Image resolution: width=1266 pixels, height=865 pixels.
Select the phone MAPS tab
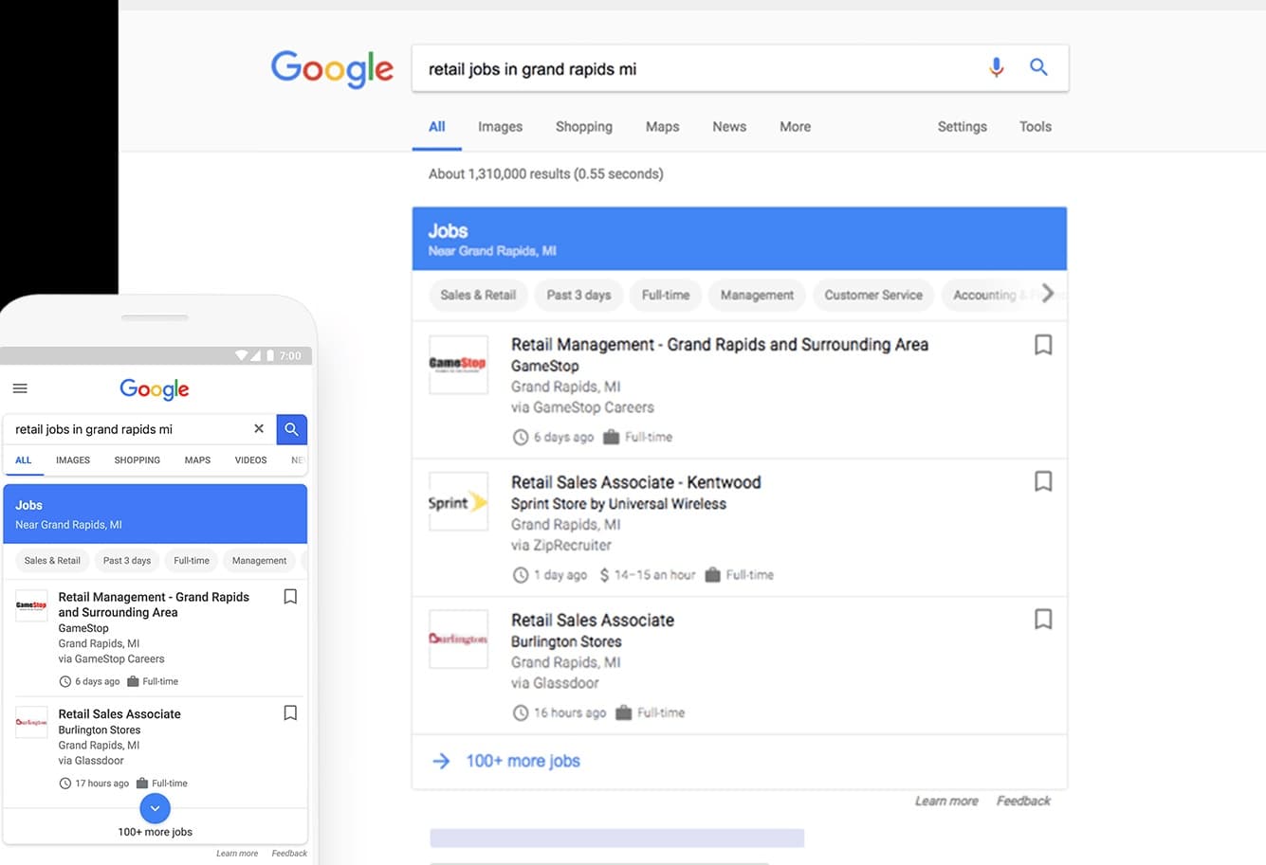click(x=197, y=460)
